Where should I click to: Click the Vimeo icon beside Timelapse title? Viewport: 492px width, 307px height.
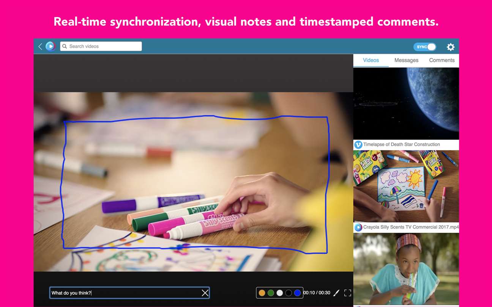pos(358,144)
